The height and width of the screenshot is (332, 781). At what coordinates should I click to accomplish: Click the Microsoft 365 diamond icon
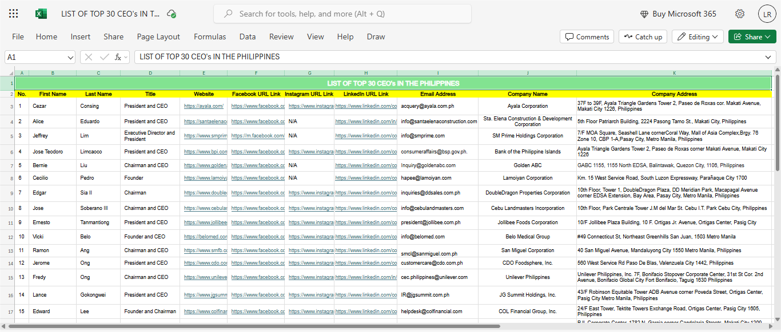[644, 14]
